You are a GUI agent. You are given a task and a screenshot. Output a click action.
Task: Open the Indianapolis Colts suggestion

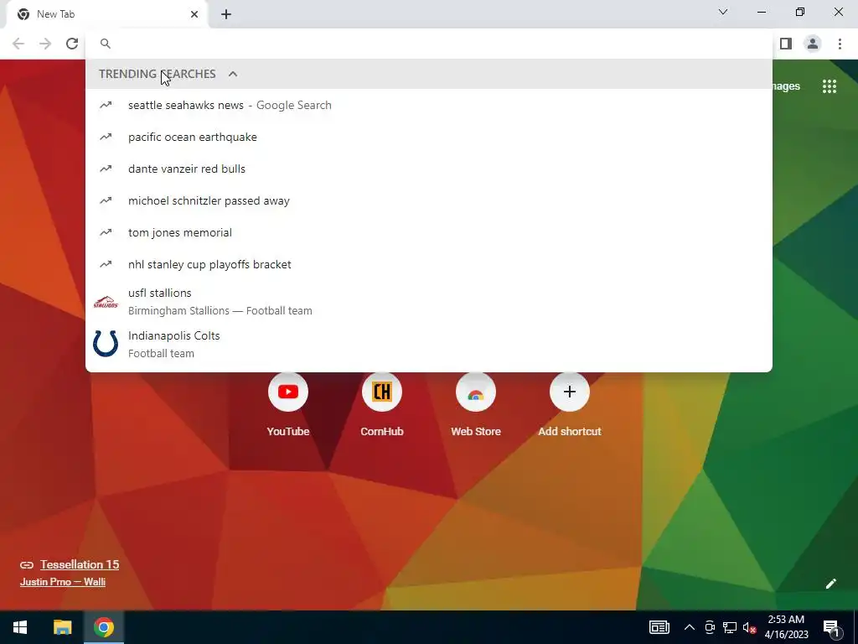pos(428,344)
